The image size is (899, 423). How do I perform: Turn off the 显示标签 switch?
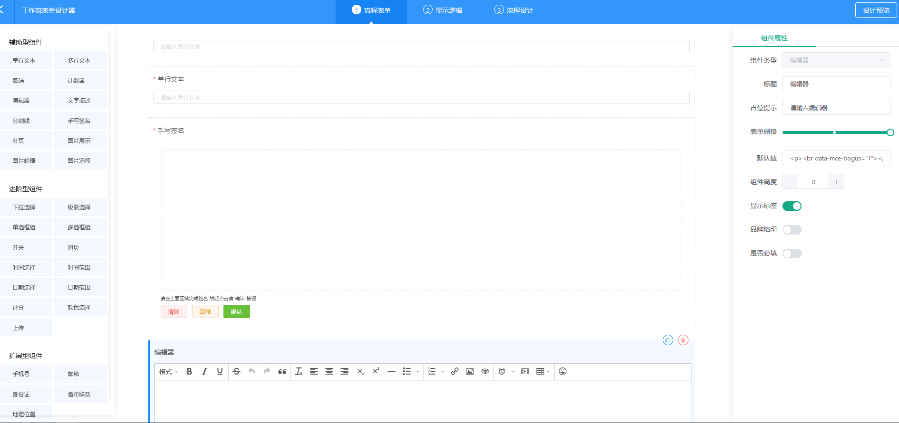(x=792, y=206)
